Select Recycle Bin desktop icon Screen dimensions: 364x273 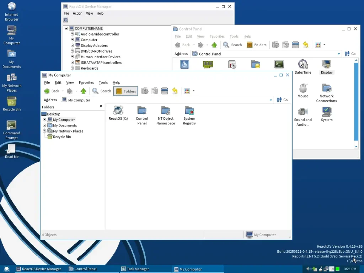tap(12, 104)
